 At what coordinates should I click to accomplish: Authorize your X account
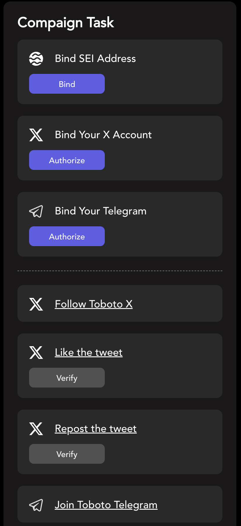point(67,160)
